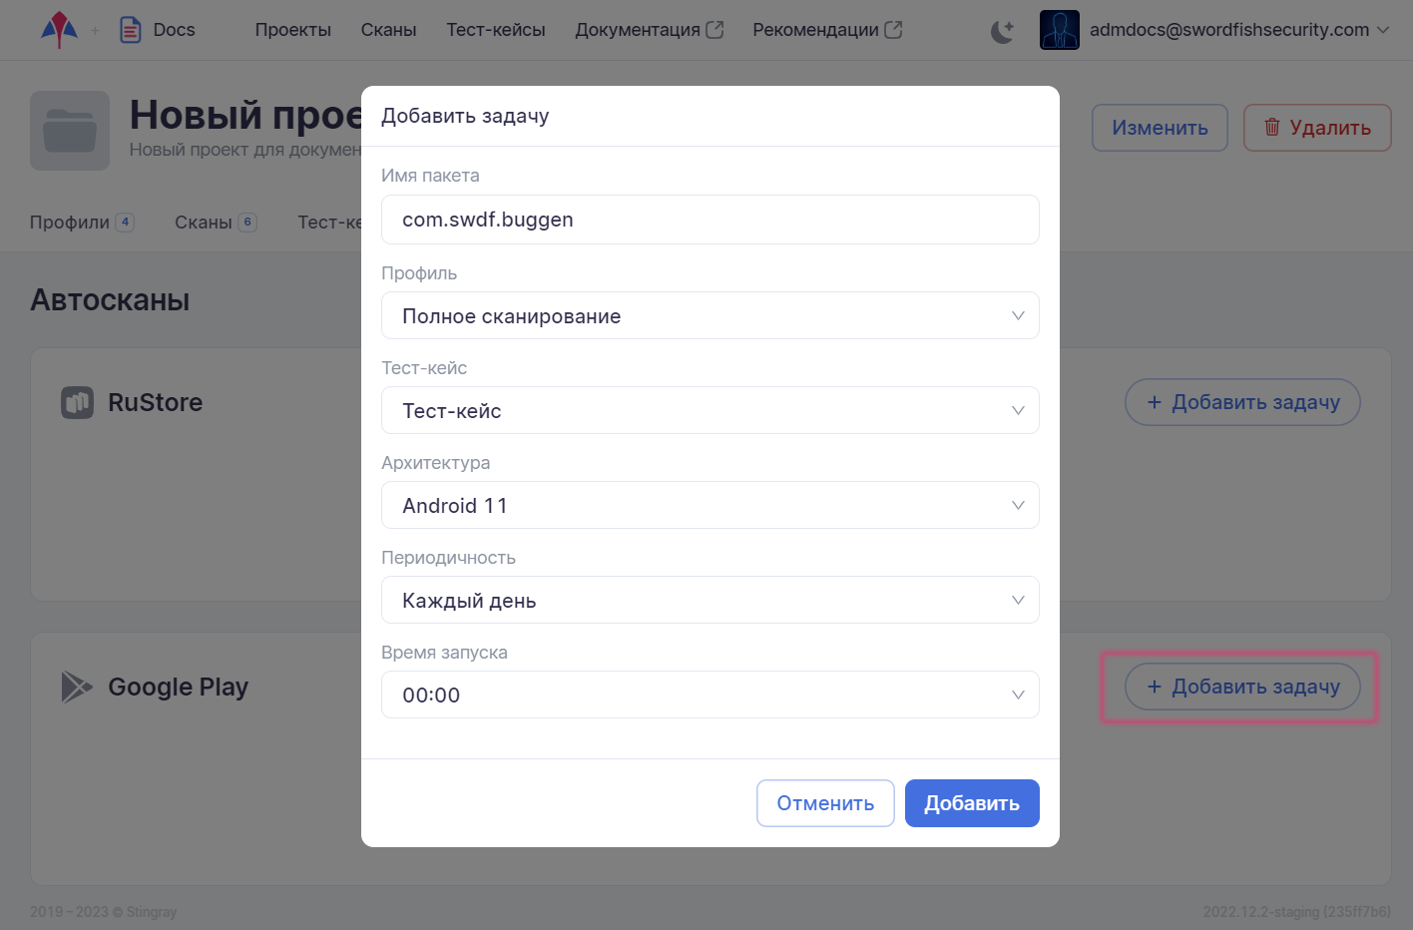This screenshot has height=930, width=1413.
Task: Click the user avatar image
Action: click(x=1059, y=30)
